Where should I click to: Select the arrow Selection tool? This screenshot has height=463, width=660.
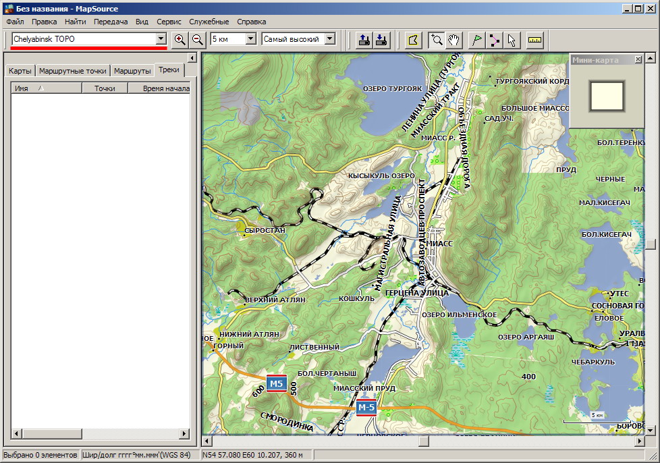tap(512, 40)
